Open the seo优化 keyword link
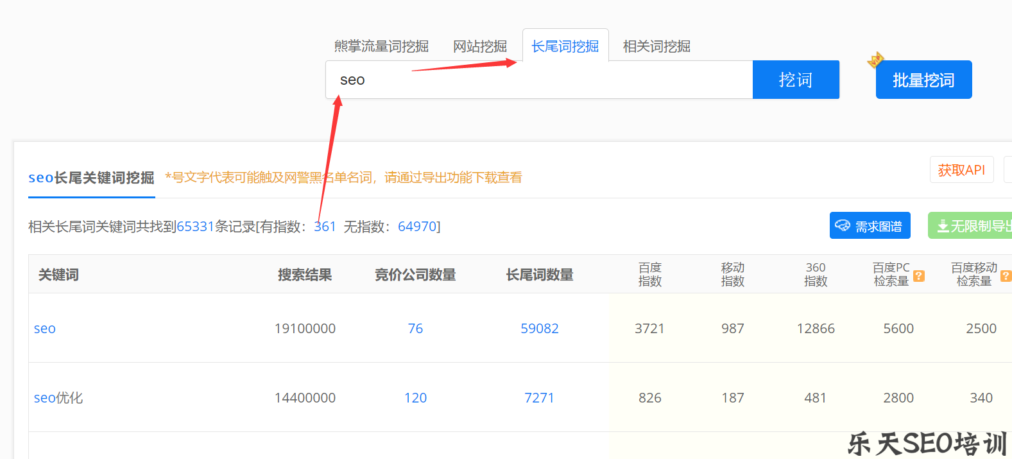 click(58, 398)
